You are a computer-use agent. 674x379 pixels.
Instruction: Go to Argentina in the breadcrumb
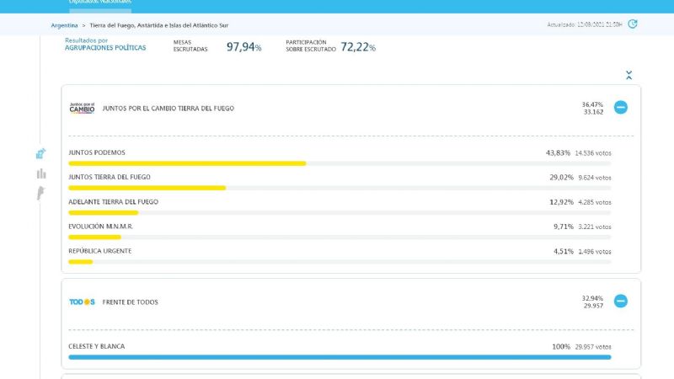[x=65, y=25]
